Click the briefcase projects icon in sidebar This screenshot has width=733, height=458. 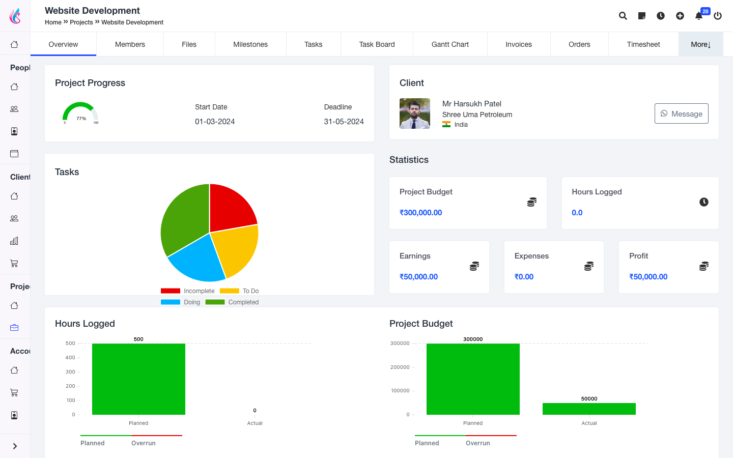coord(14,328)
